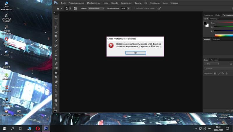Click background color swatch in Color panel
This screenshot has width=233, height=132.
click(x=207, y=26)
